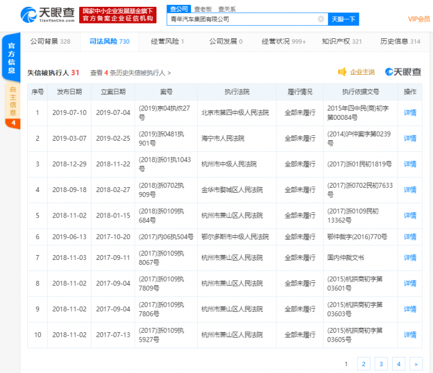Screen dimensions: 433x373
Task: Open 详情 for row 6 鄂尔多斯 court case
Action: point(409,237)
